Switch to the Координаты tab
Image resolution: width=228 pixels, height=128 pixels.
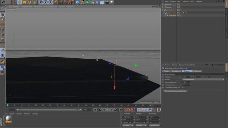pyautogui.click(x=177, y=71)
